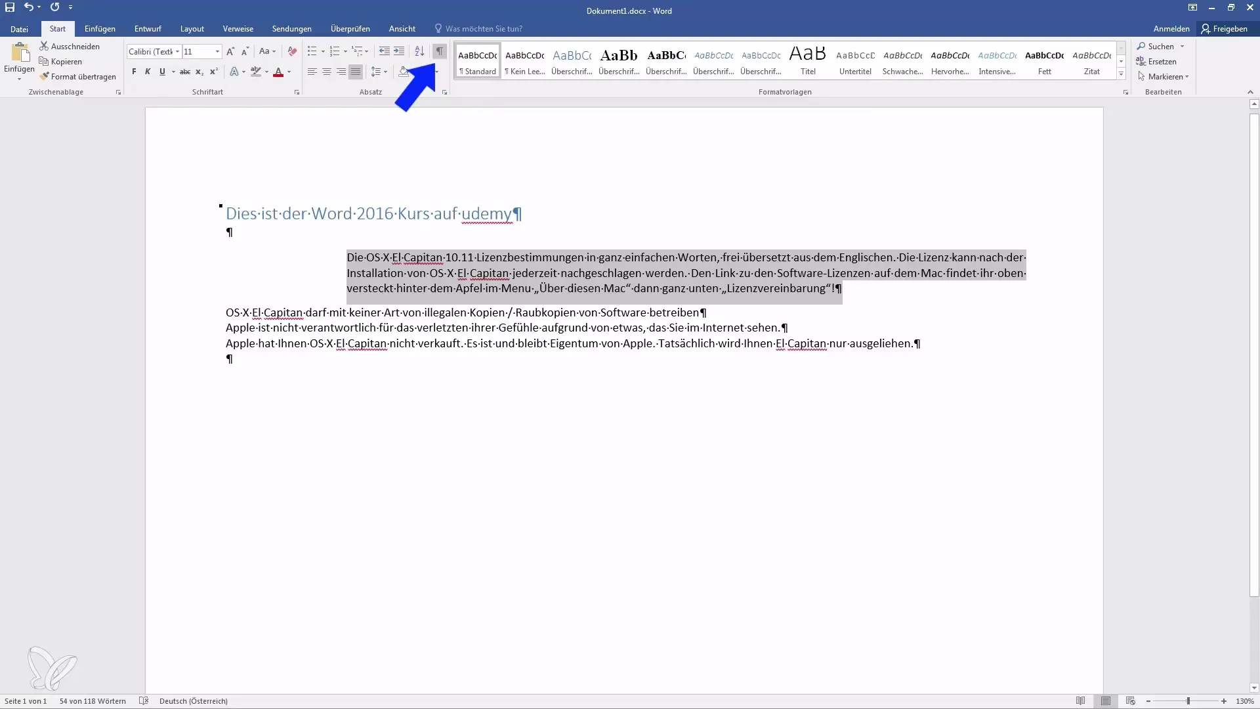The image size is (1260, 709).
Task: Click the Kopieren command
Action: (60, 62)
